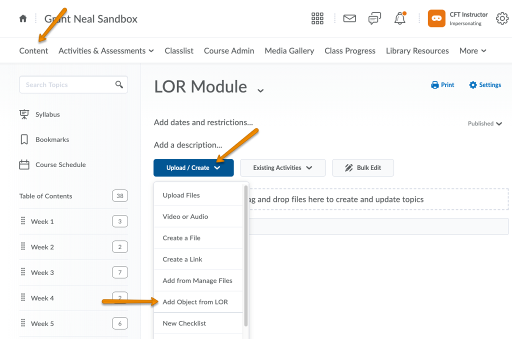Click the Search Topics input field
This screenshot has width=512, height=339.
[x=67, y=85]
